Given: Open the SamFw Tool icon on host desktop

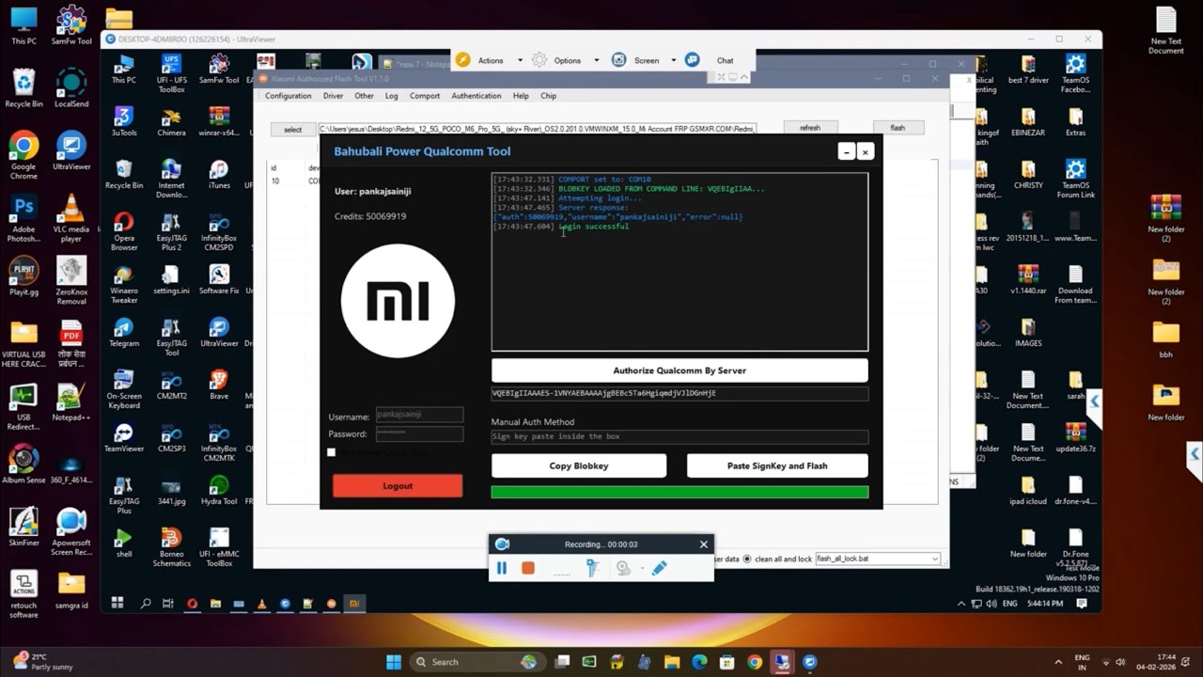Looking at the screenshot, I should coord(71,25).
